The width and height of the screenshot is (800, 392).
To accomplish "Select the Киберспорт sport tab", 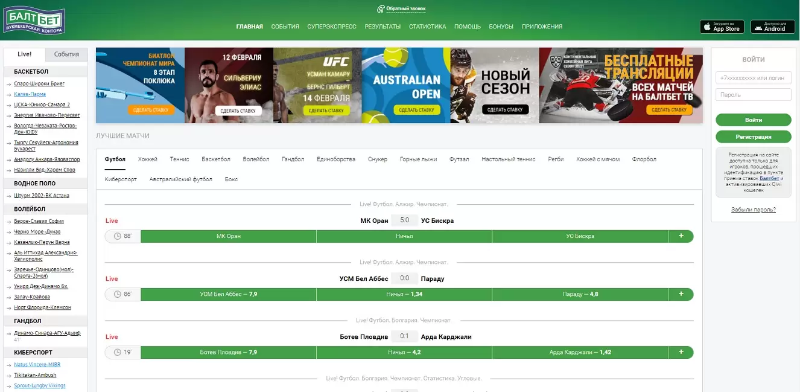I will [121, 179].
